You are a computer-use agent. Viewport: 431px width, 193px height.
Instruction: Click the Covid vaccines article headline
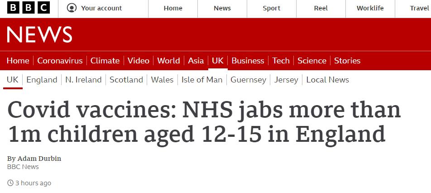(x=204, y=122)
